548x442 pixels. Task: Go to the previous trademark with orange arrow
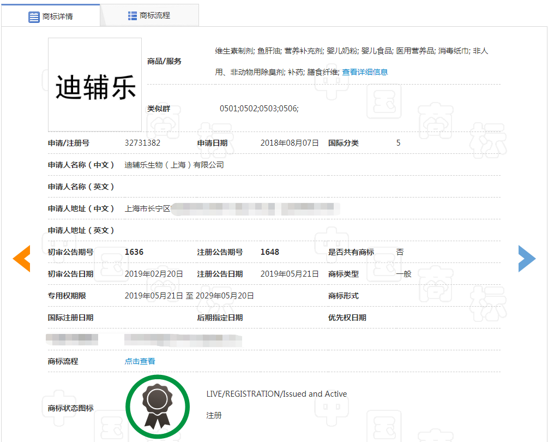pyautogui.click(x=22, y=259)
